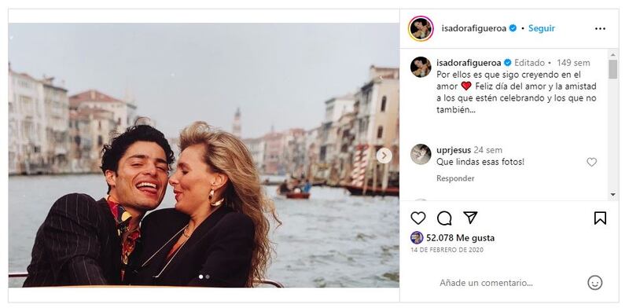Viewport: 629px width, 308px height.
Task: Open the 14 de febrero de 2020 date link
Action: [x=447, y=250]
